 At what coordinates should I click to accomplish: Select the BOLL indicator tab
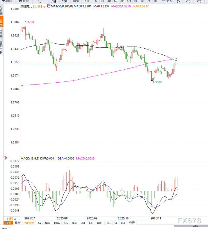click(x=57, y=223)
